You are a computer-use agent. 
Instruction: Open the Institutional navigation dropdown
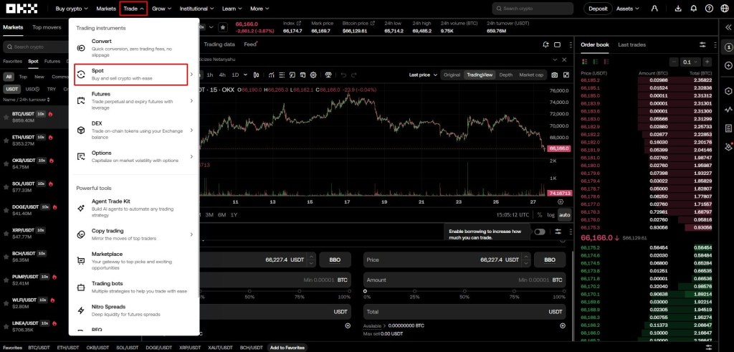196,9
